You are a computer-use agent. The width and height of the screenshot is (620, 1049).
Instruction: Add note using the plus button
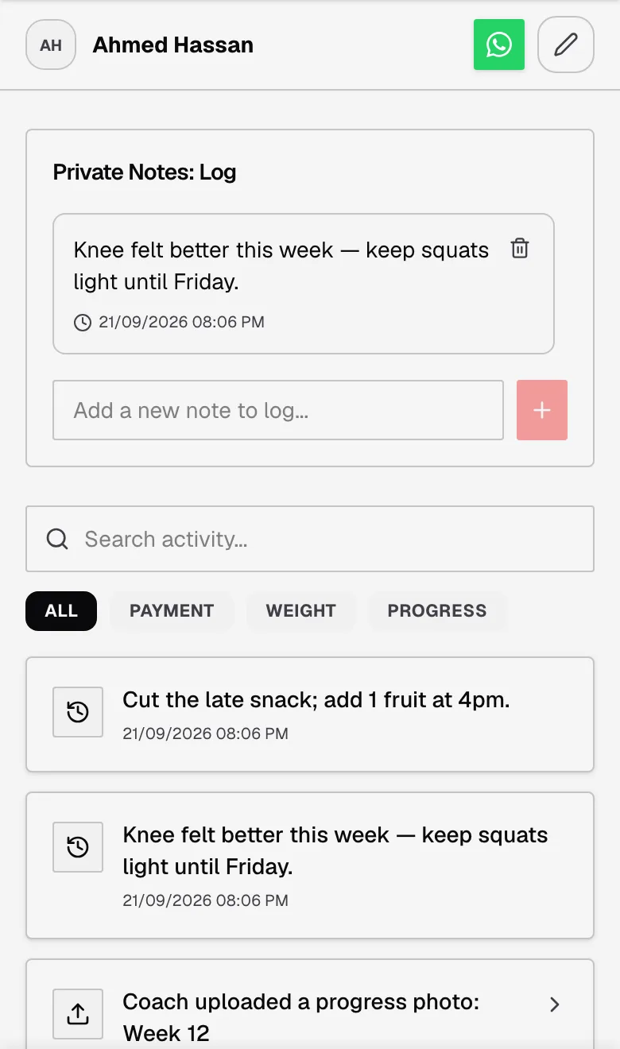click(542, 410)
